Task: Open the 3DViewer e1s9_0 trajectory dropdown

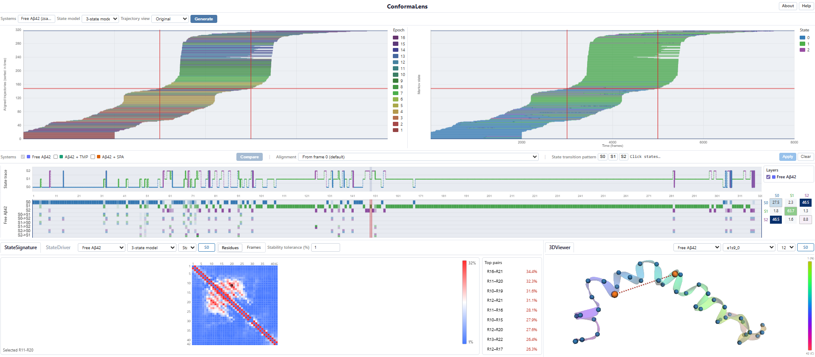Action: (749, 247)
